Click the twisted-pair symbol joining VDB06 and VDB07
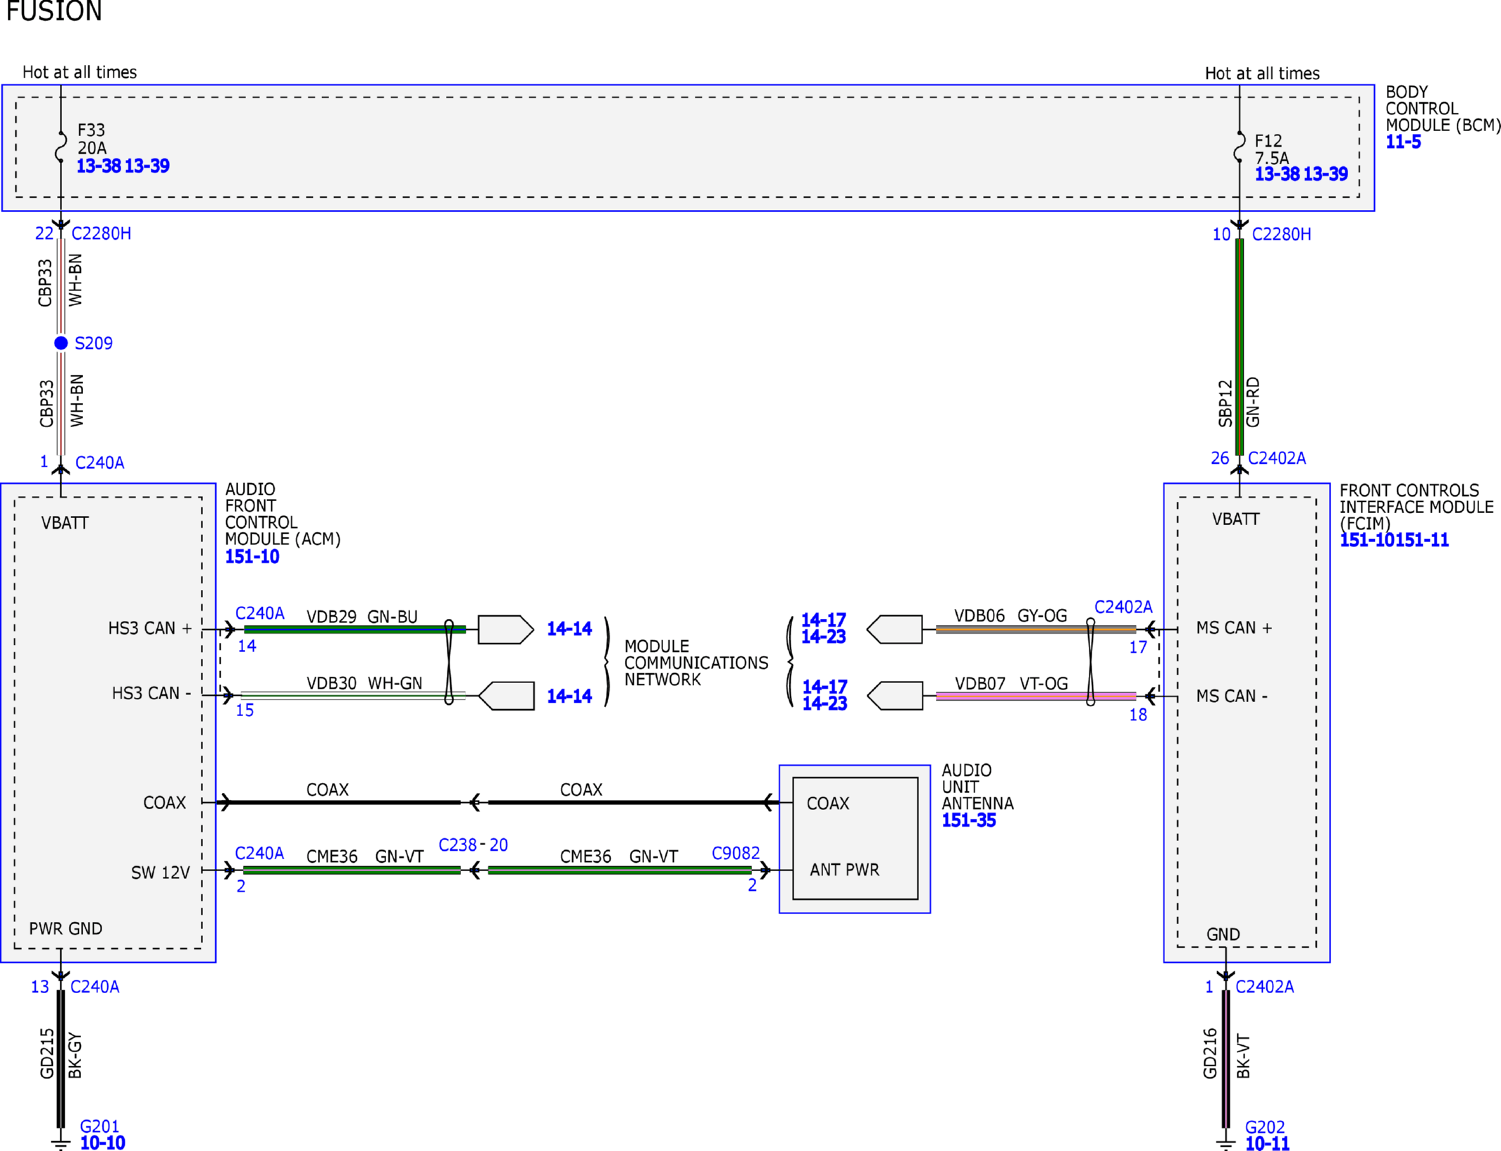 tap(1090, 662)
